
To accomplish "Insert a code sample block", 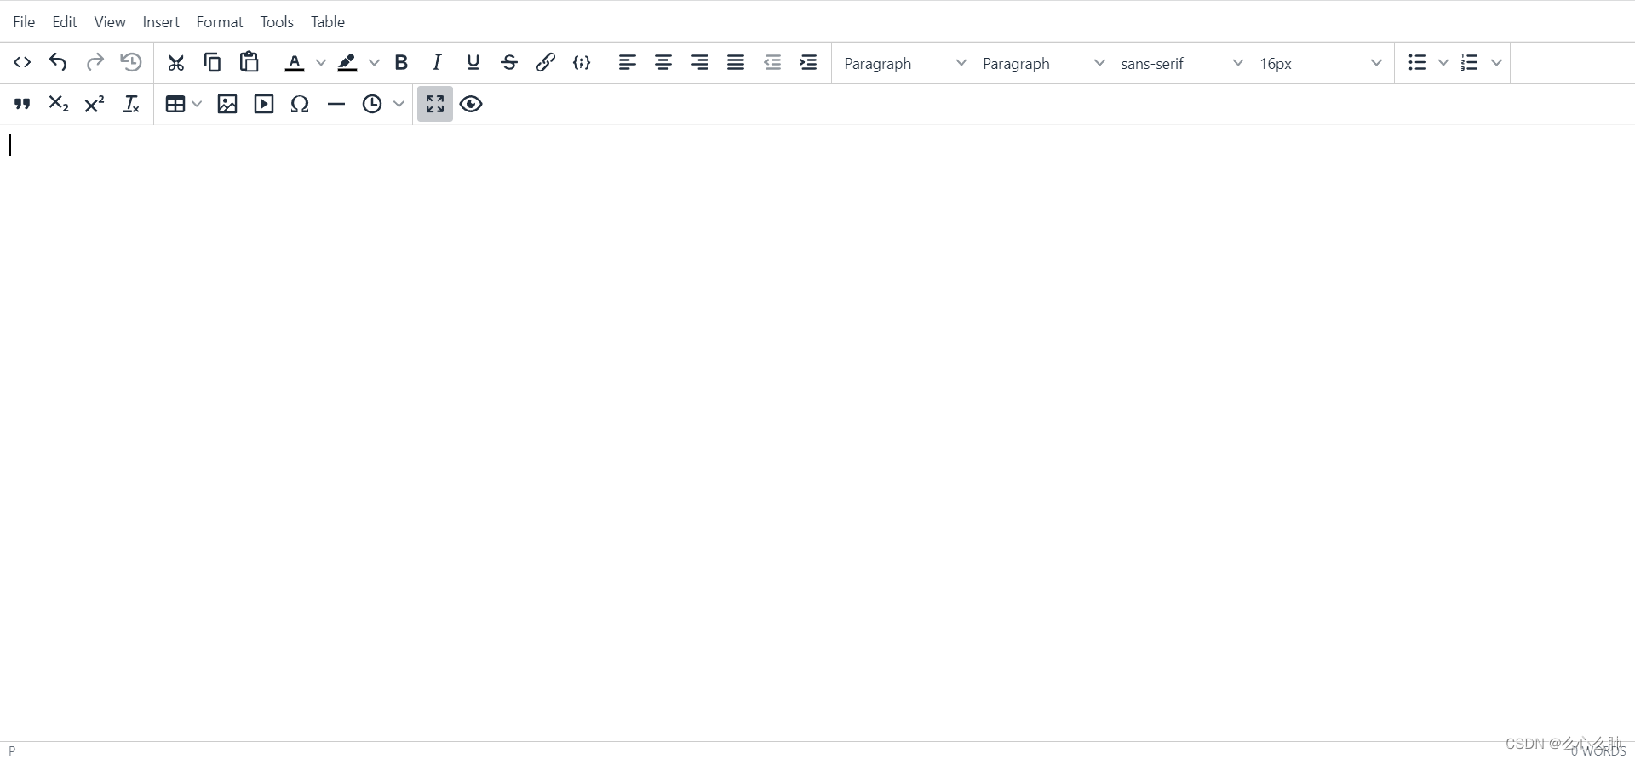I will tap(582, 62).
